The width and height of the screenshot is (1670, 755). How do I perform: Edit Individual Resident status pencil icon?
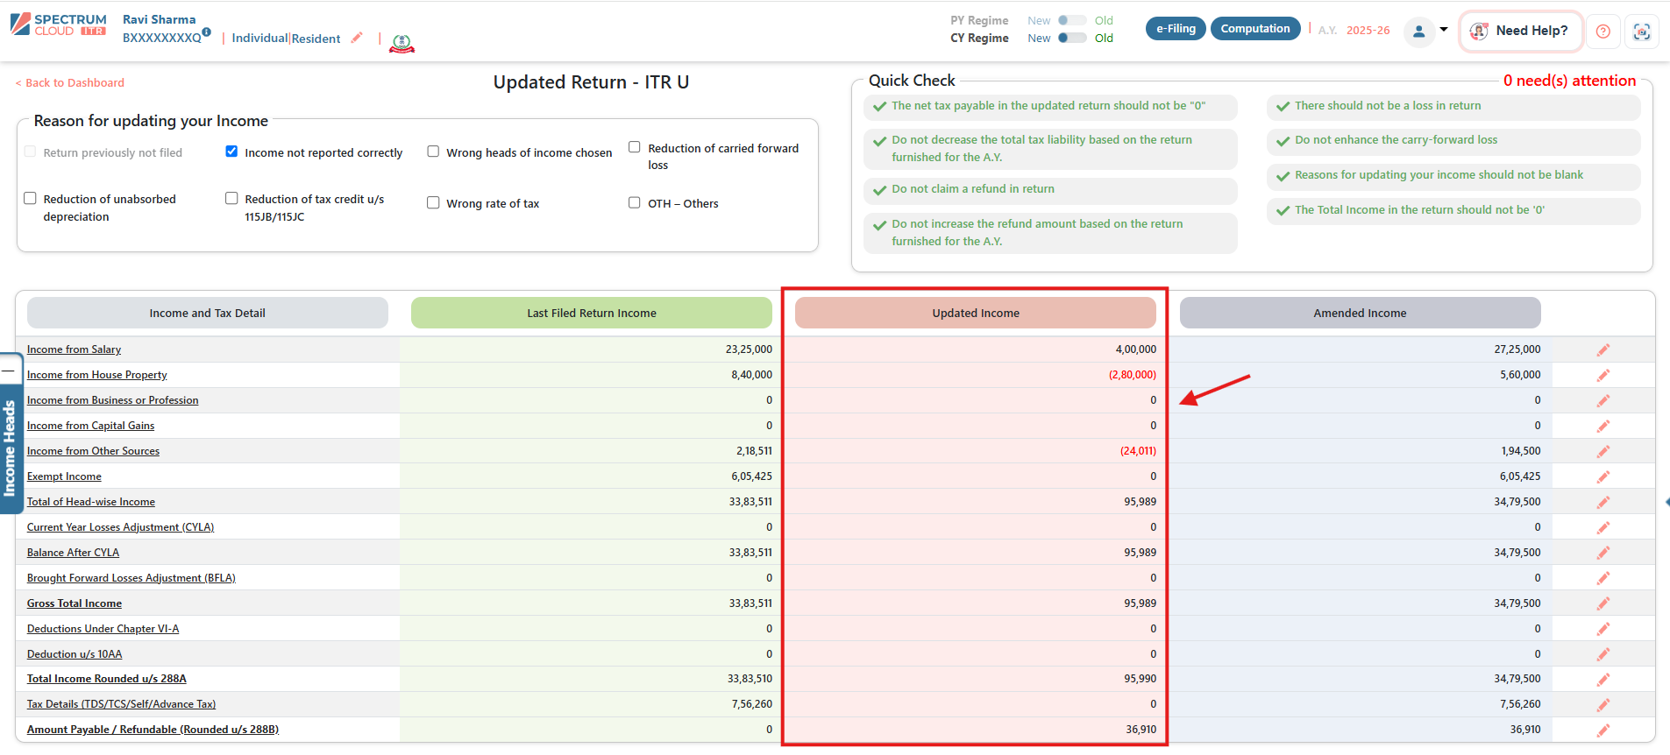click(x=357, y=38)
